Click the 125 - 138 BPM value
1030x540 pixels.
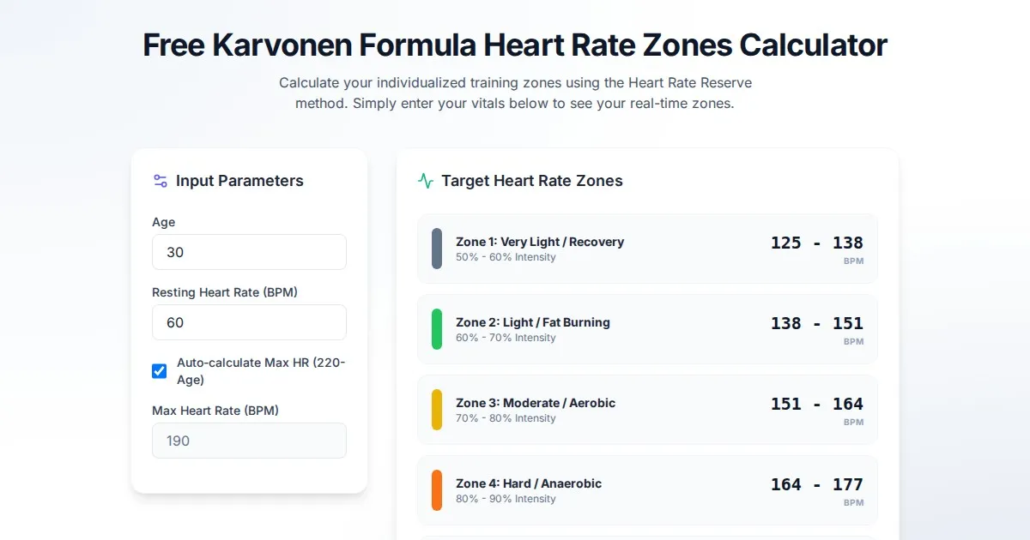coord(816,243)
